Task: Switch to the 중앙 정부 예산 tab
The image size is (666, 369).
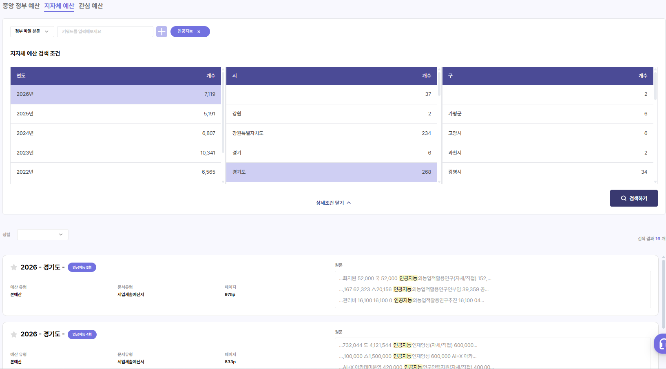Action: [x=21, y=6]
